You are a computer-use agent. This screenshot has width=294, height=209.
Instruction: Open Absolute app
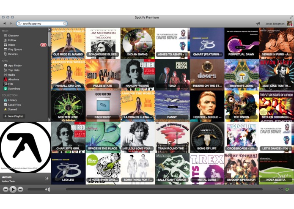(14, 79)
